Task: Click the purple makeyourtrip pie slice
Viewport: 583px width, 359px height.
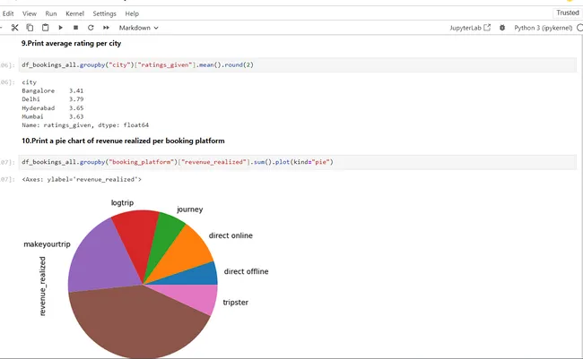Action: [102, 260]
